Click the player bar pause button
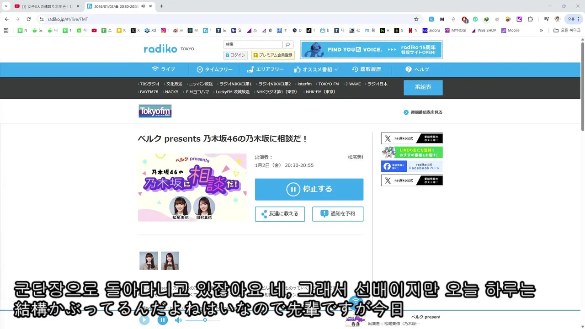Screen dimensions: 585x329 (x=163, y=320)
